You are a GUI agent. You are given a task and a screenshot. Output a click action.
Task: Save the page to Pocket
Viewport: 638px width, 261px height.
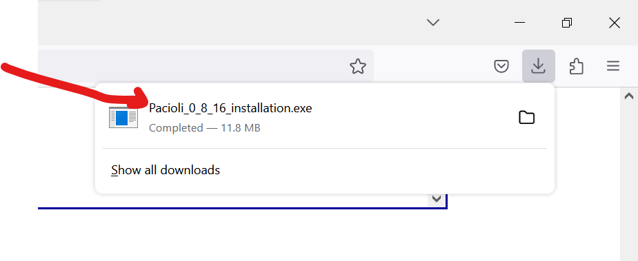[501, 66]
